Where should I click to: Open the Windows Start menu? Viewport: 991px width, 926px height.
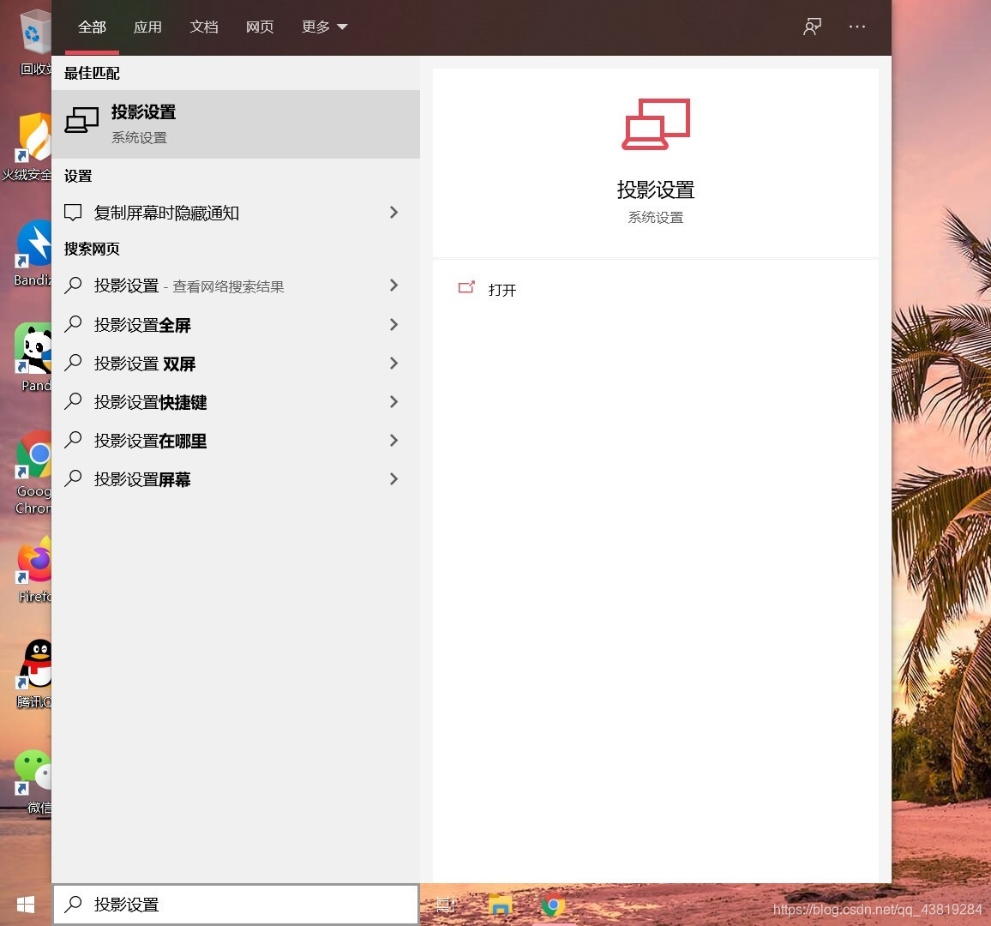(25, 905)
